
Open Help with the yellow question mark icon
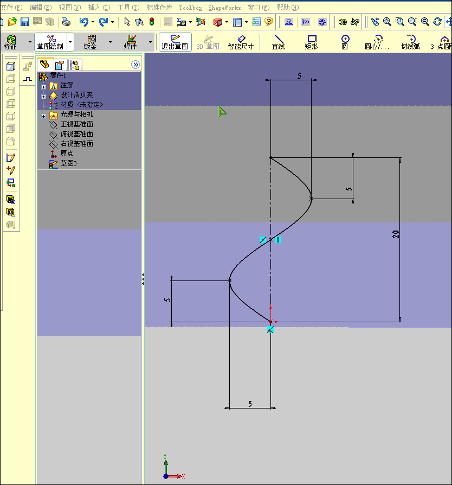tap(269, 22)
